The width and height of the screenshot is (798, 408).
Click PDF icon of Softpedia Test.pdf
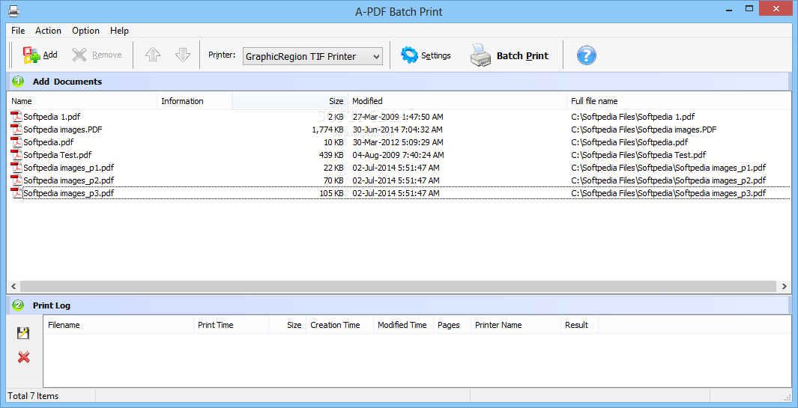[16, 155]
